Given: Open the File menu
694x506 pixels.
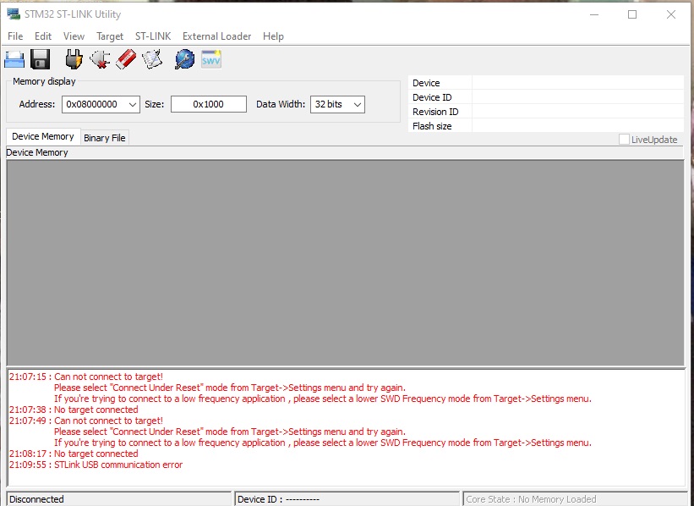Looking at the screenshot, I should pyautogui.click(x=15, y=36).
